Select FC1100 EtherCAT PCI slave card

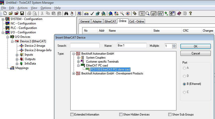[x=110, y=70]
